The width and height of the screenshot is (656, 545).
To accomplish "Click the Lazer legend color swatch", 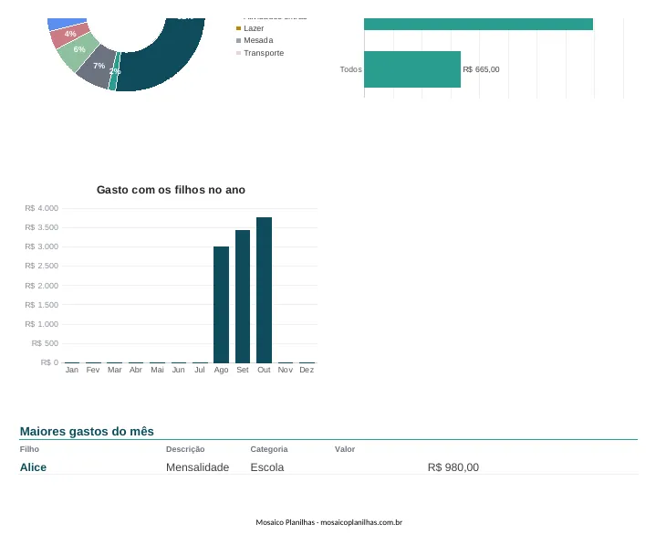I will point(238,28).
